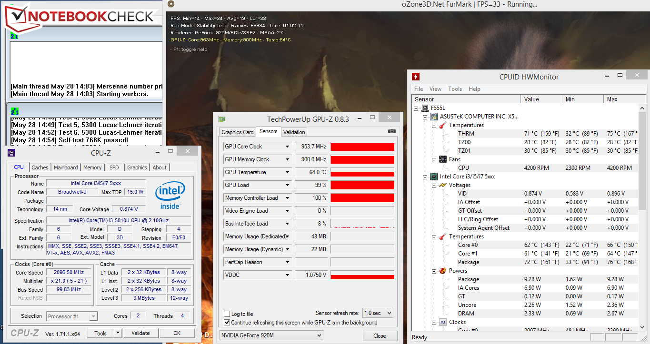
Task: Click the GPU Temperature 64.0 °C value field
Action: point(311,172)
